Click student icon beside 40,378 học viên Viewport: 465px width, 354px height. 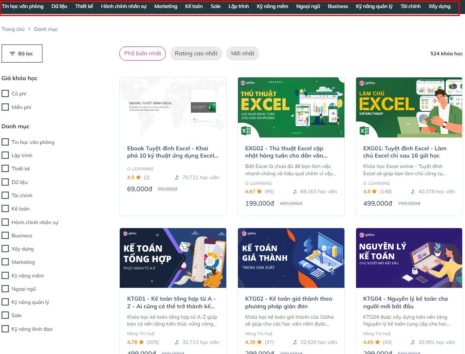pos(413,192)
